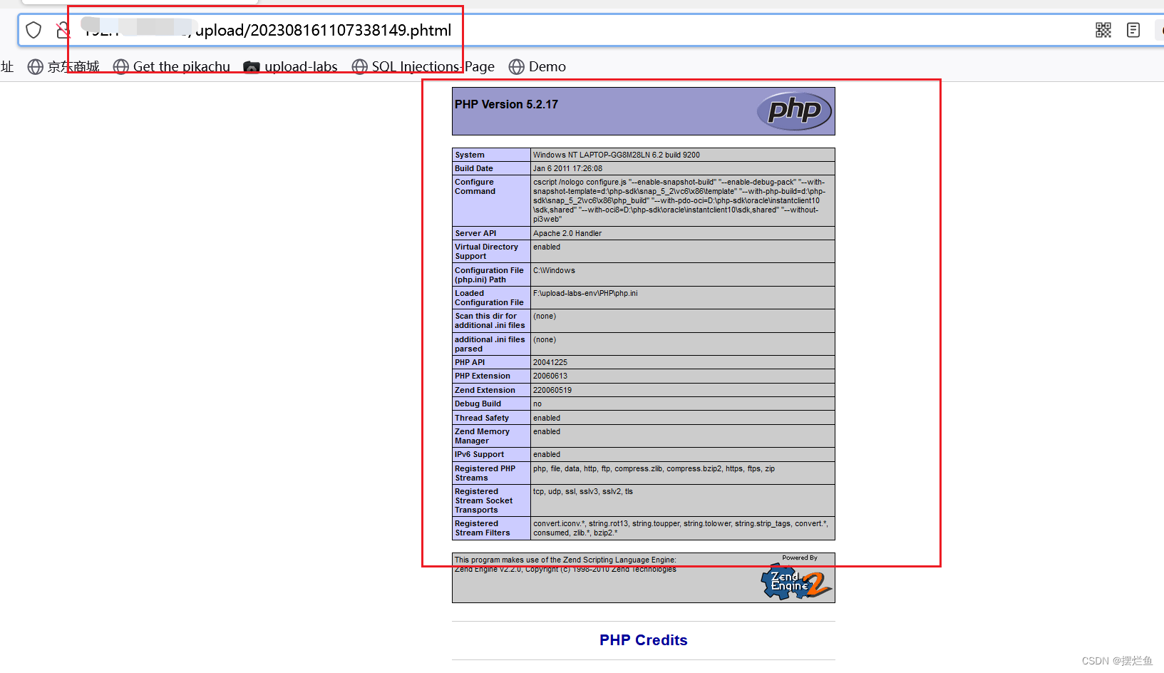Click the Thread Safety row label

point(482,418)
